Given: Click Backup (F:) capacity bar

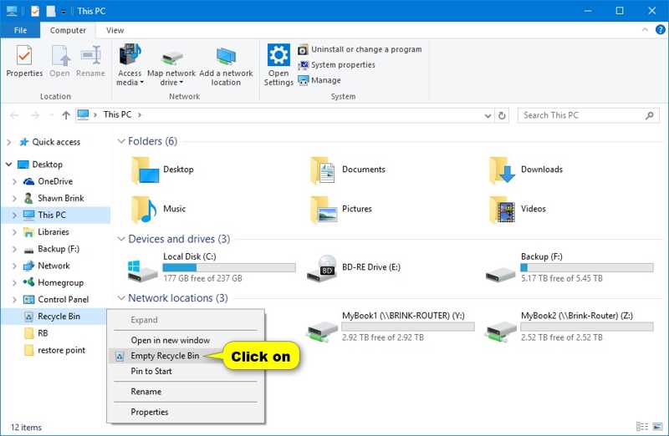Looking at the screenshot, I should point(587,267).
